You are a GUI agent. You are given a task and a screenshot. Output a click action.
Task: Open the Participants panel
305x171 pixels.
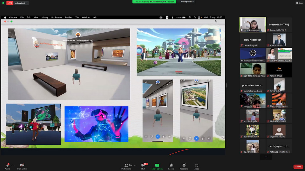click(x=126, y=166)
